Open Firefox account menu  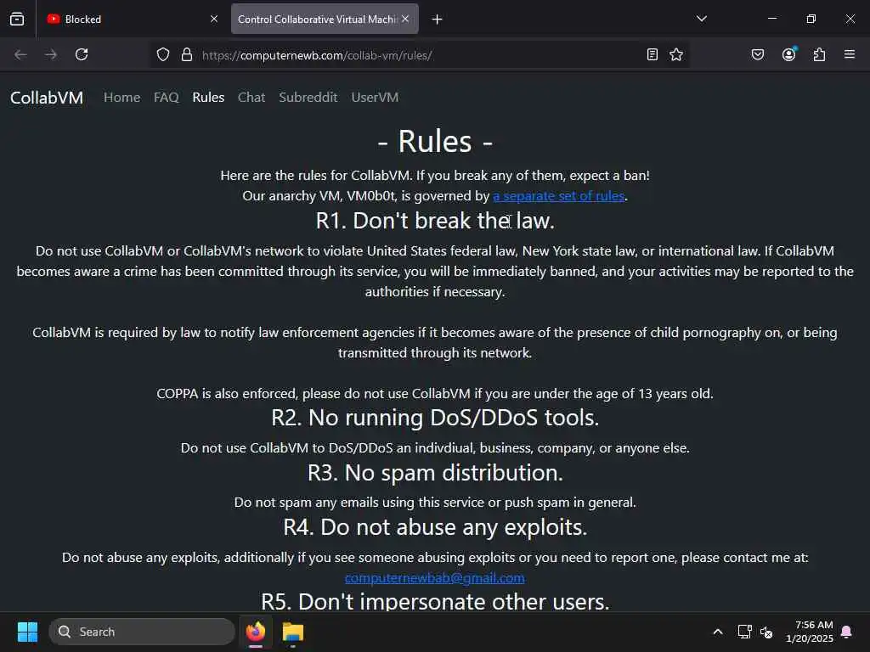(788, 54)
